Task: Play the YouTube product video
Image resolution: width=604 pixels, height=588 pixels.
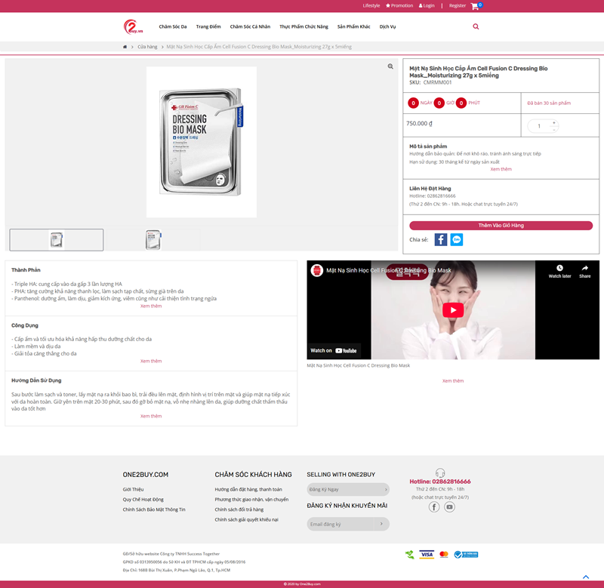Action: click(x=452, y=310)
